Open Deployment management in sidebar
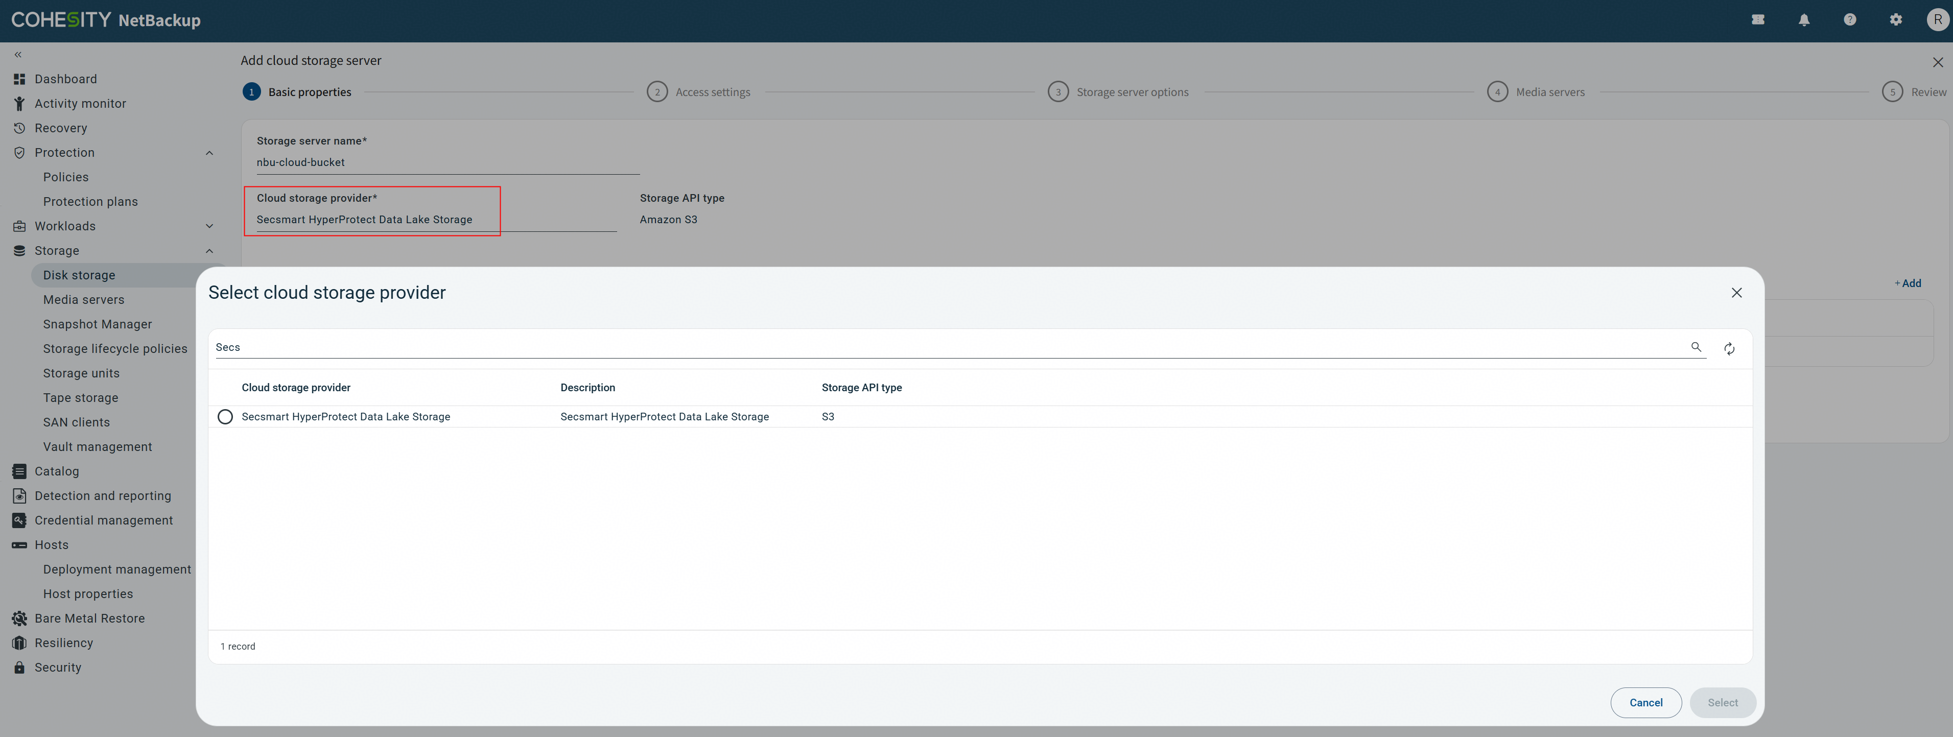The width and height of the screenshot is (1953, 737). click(x=117, y=569)
